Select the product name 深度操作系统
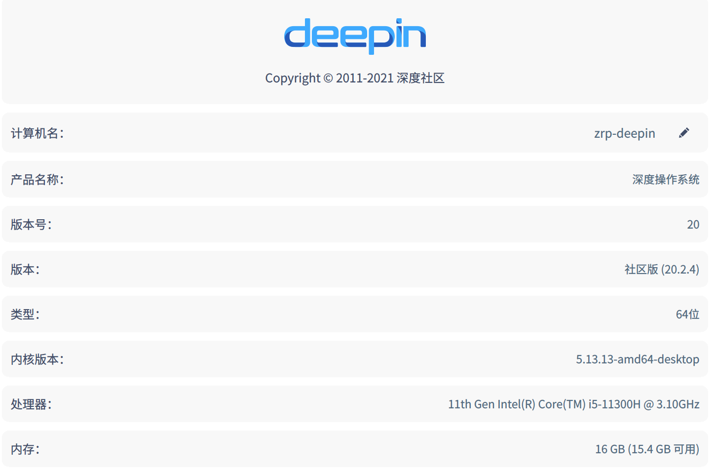 (666, 179)
